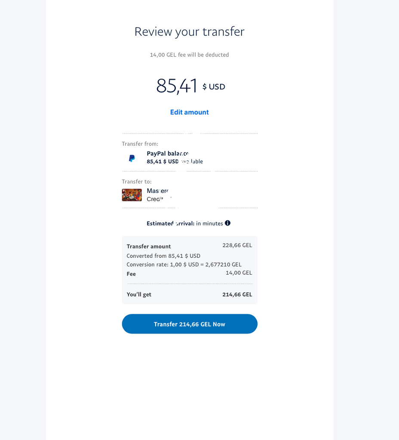The height and width of the screenshot is (440, 399).
Task: Click the Transfer amount label
Action: click(148, 246)
